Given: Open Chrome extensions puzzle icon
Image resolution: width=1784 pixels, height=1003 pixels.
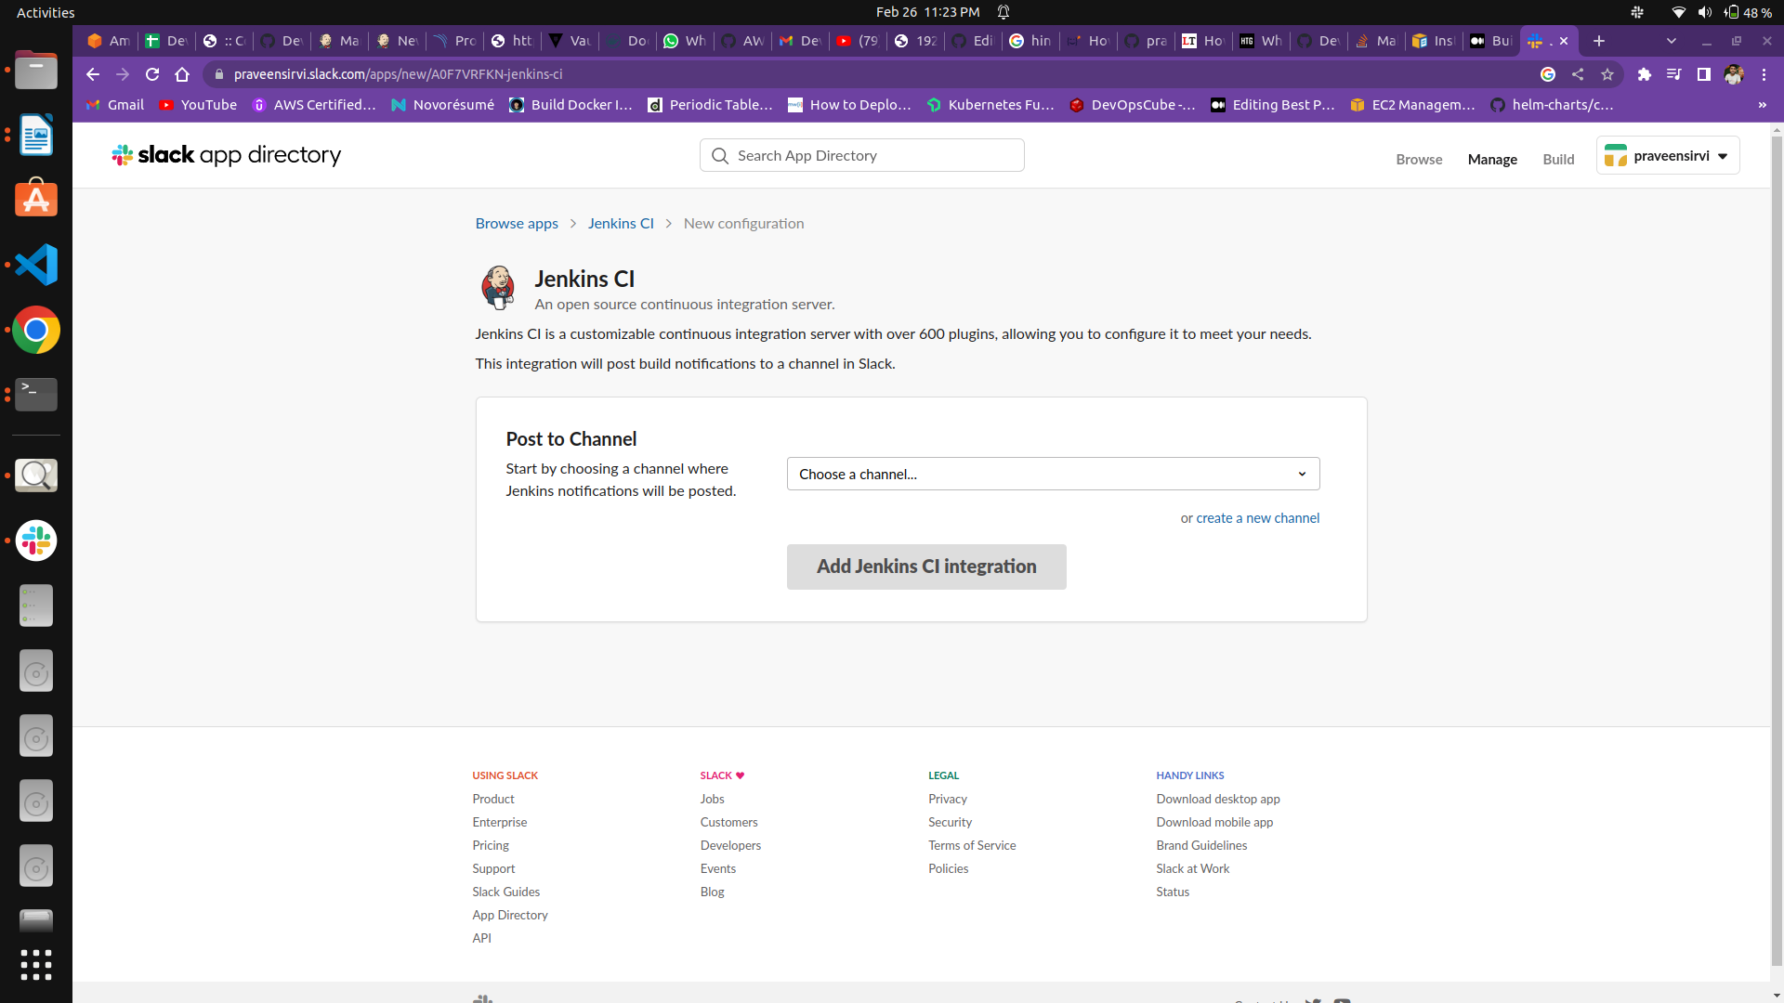Looking at the screenshot, I should click(x=1645, y=74).
